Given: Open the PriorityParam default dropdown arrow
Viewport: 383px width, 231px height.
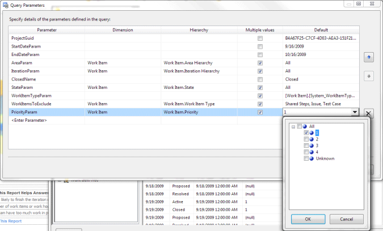Looking at the screenshot, I should coord(355,112).
